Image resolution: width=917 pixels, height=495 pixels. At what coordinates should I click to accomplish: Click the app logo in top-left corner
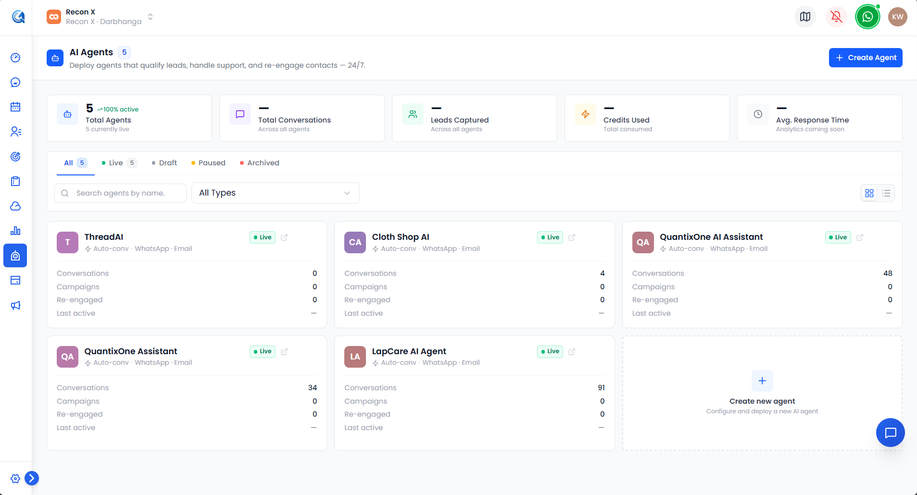click(18, 17)
